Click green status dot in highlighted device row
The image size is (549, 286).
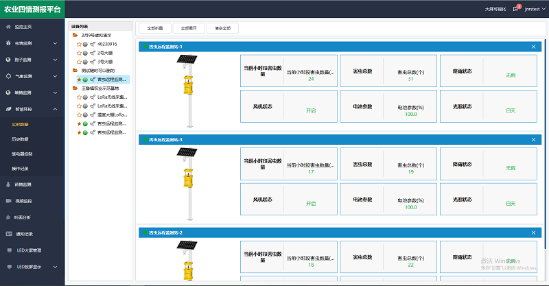tap(85, 80)
